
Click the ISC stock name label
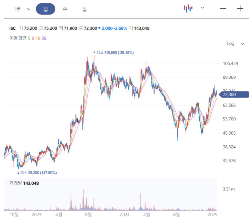(12, 28)
